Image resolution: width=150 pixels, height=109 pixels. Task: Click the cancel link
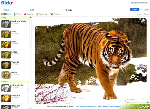point(146,9)
